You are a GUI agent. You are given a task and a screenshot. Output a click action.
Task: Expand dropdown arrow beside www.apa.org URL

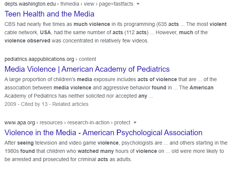point(135,122)
